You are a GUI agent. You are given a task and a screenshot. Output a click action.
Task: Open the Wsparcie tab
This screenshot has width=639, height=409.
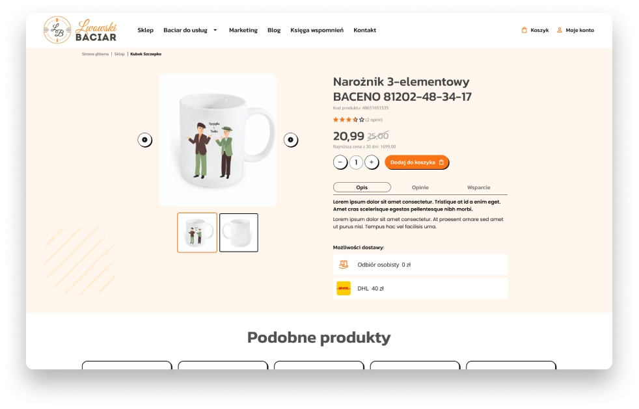point(478,187)
